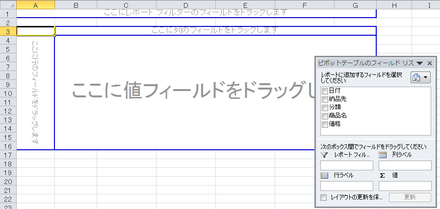
Task: Close the PivotTable field list pane
Action: click(430, 63)
